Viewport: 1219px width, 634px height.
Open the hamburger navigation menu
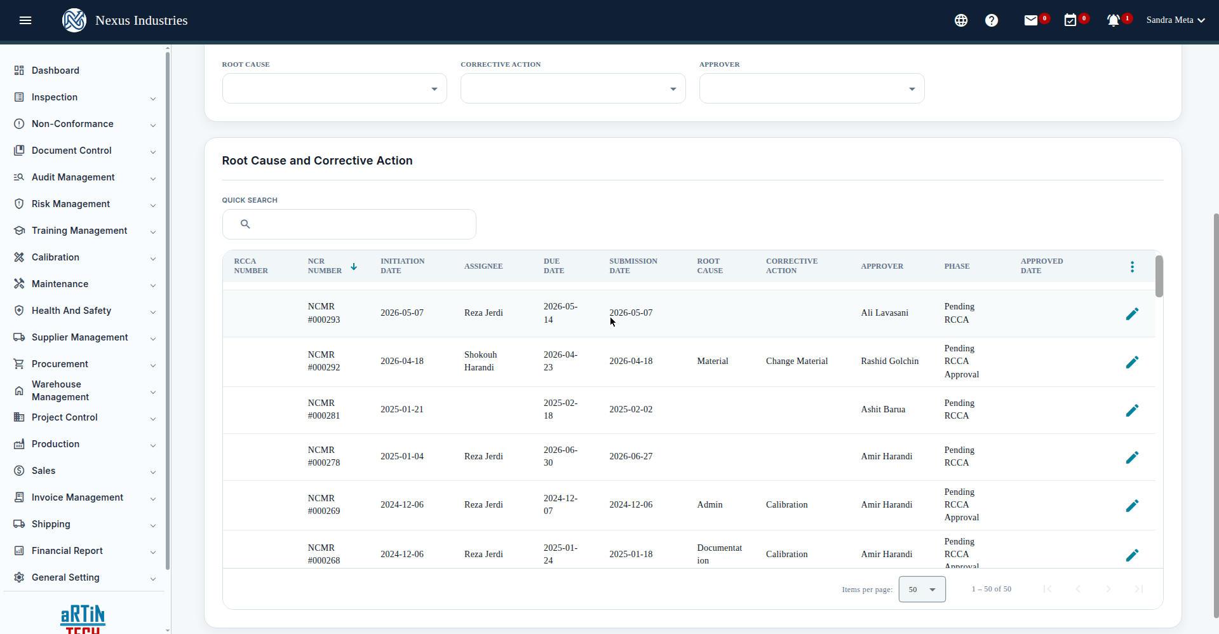25,20
